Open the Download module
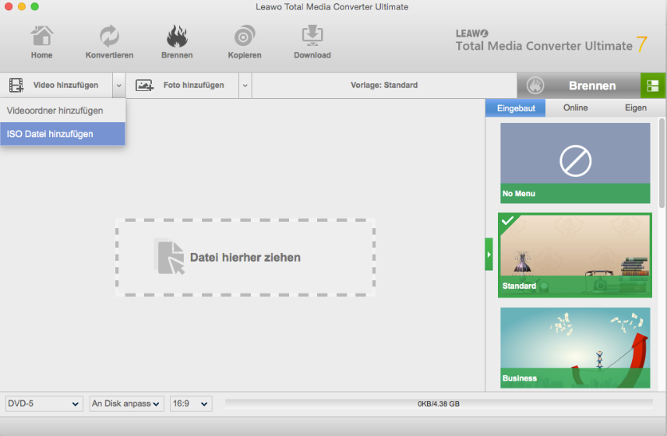 pos(312,41)
